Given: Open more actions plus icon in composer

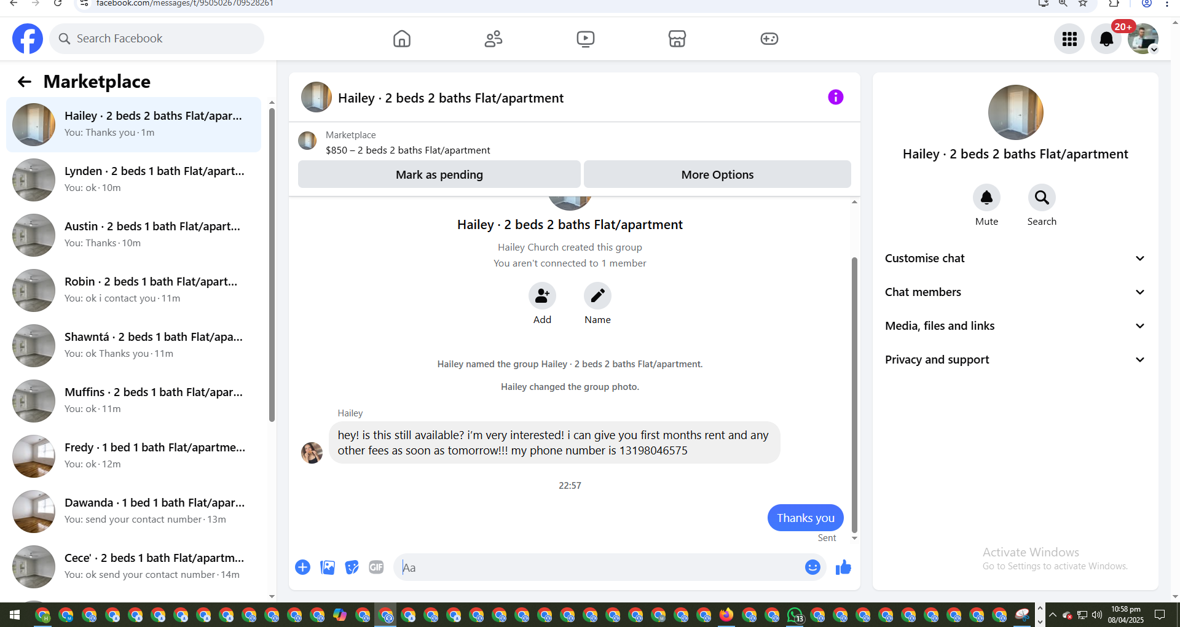Looking at the screenshot, I should pos(302,567).
